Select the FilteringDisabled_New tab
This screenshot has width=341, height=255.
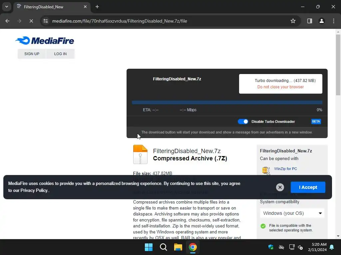pos(52,7)
